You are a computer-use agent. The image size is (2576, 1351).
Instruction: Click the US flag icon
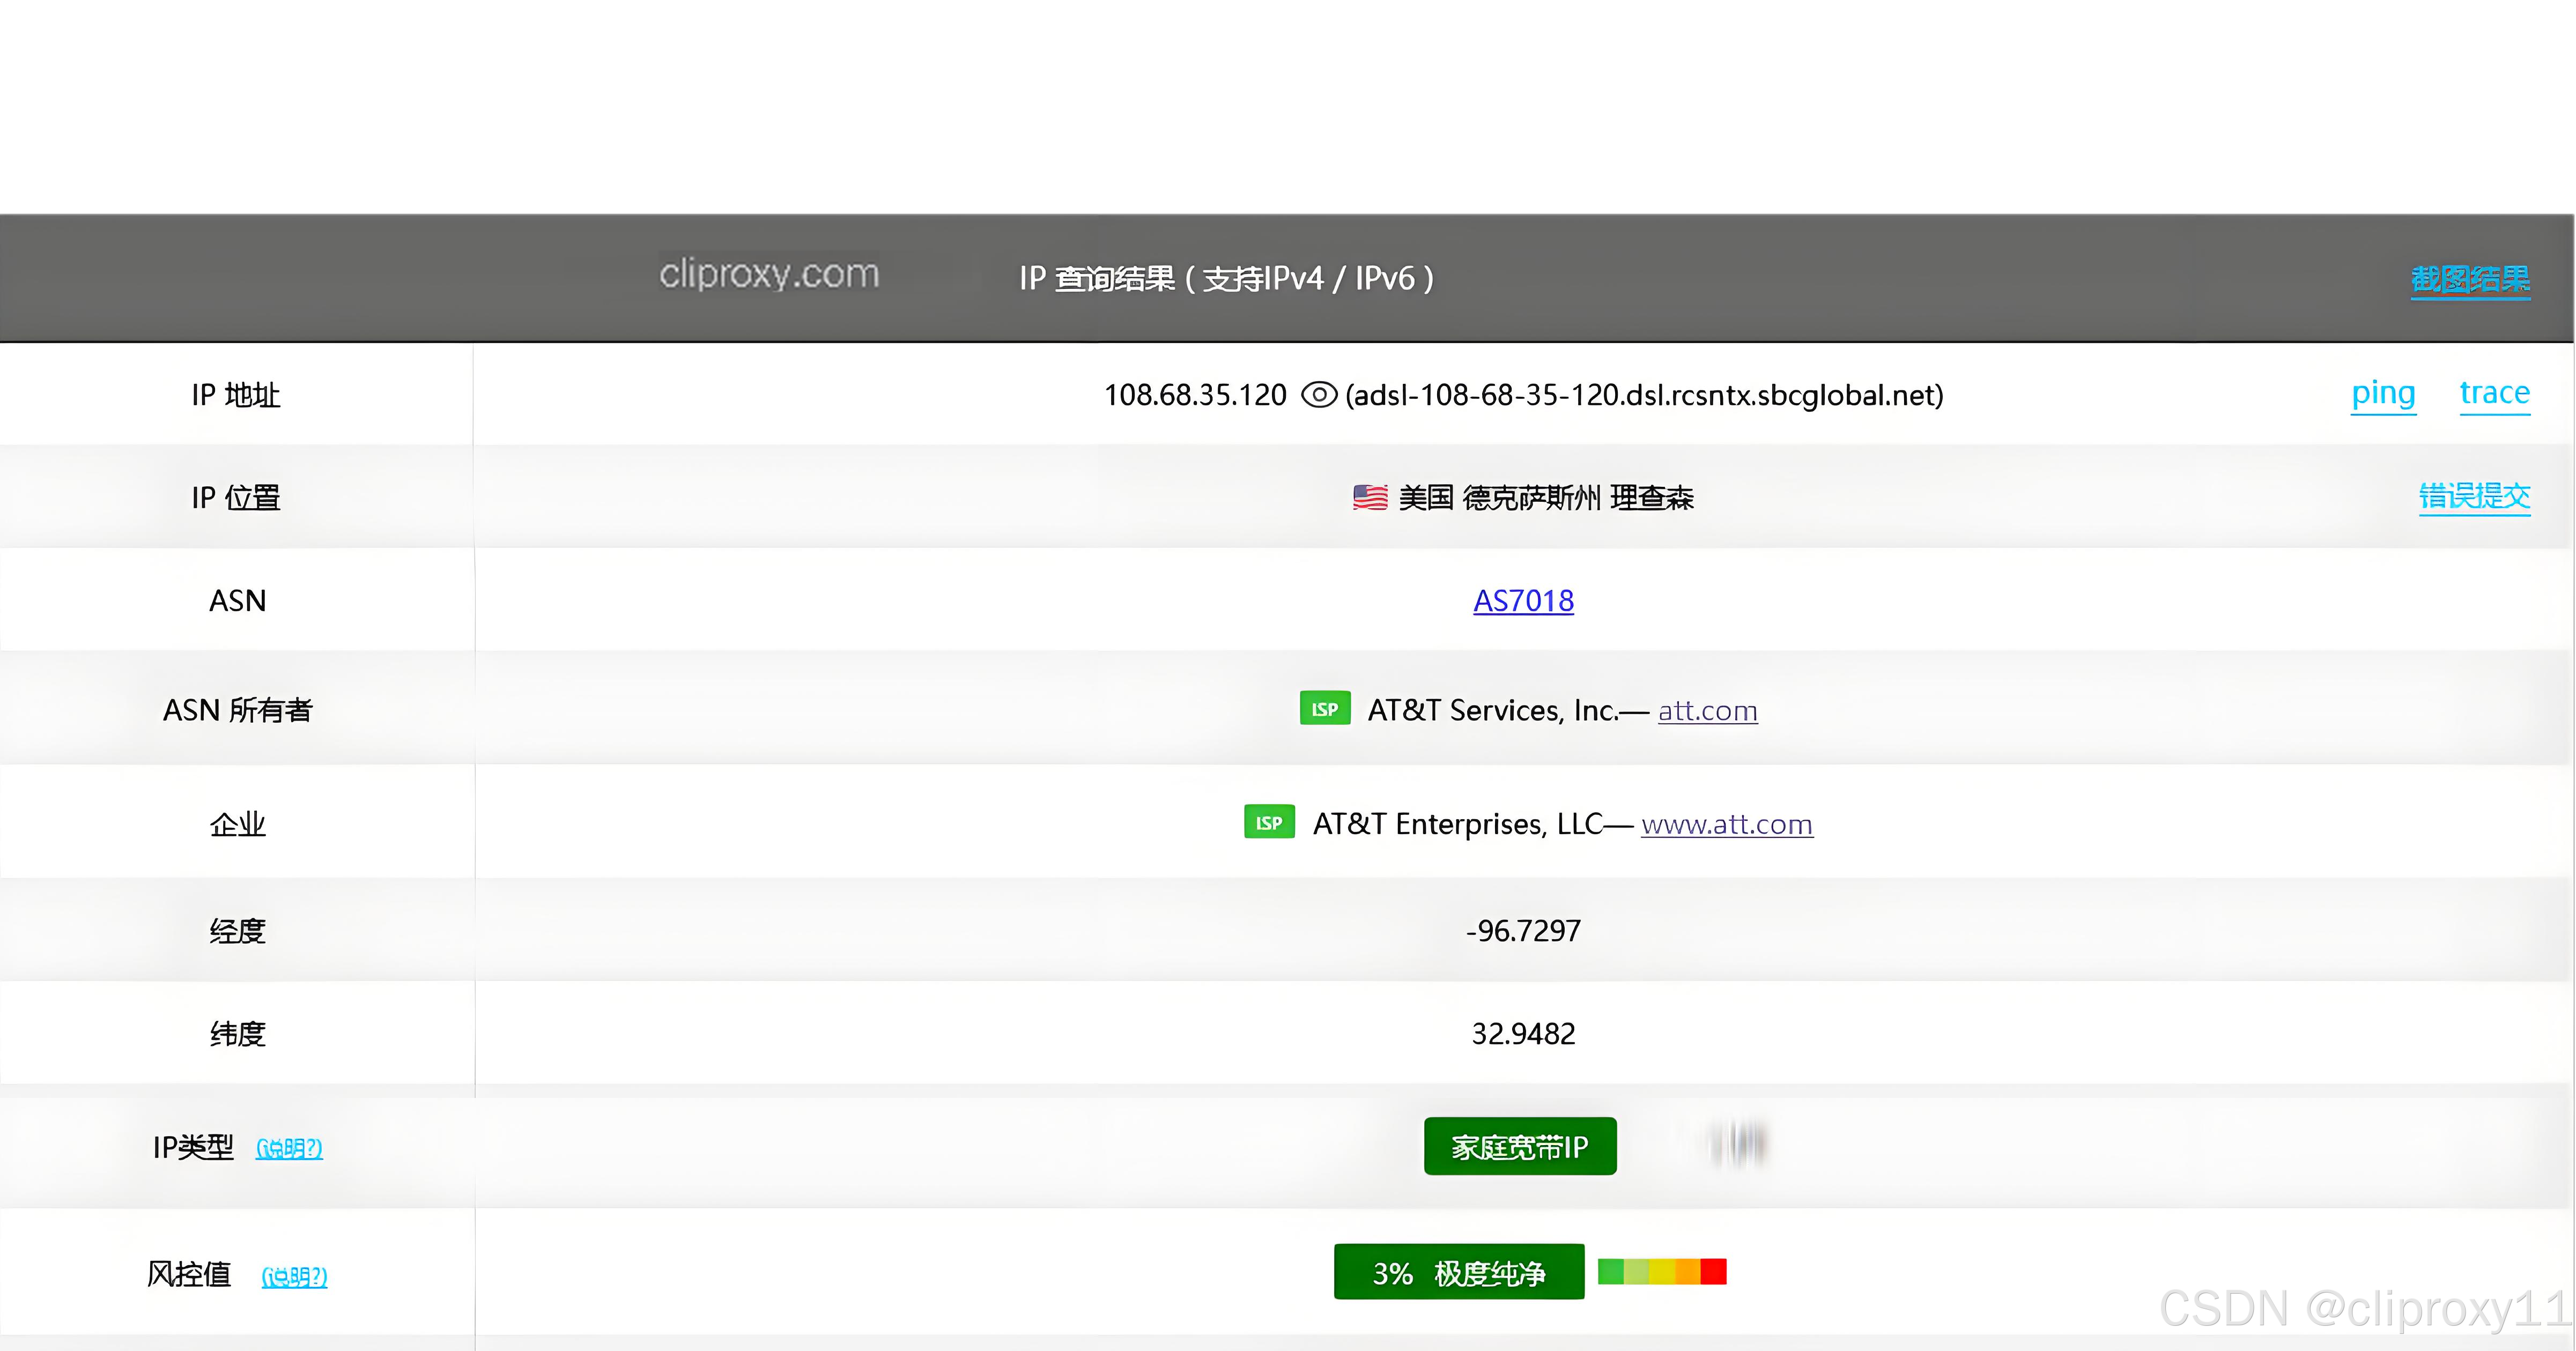1370,497
